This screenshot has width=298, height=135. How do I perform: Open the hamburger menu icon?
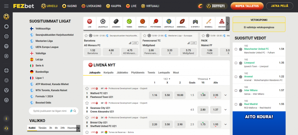(x=6, y=6)
